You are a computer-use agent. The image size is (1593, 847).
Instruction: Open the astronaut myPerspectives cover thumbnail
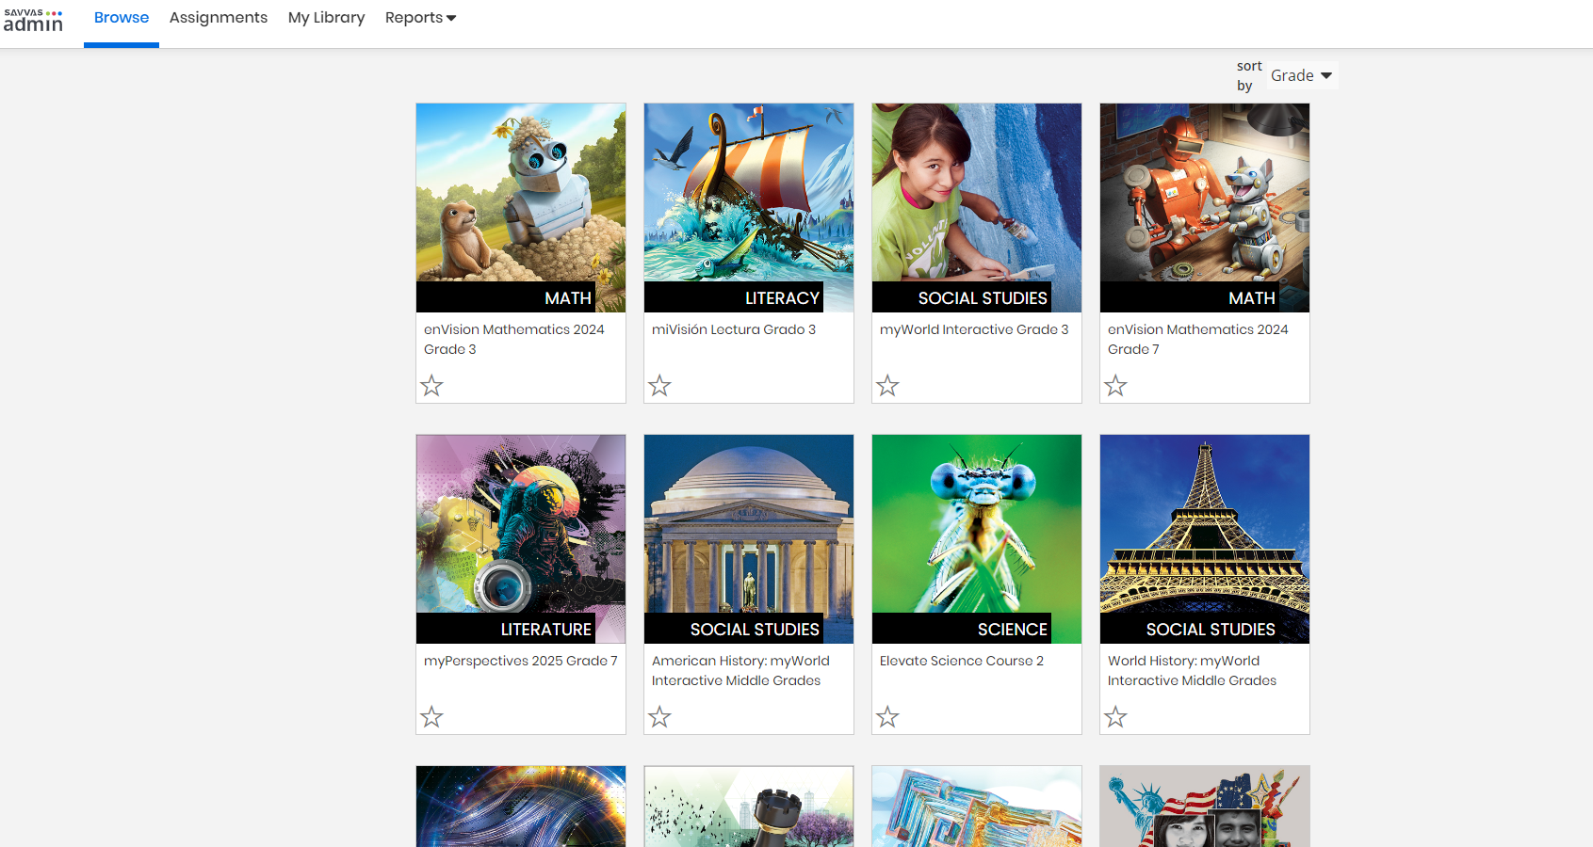[521, 527]
